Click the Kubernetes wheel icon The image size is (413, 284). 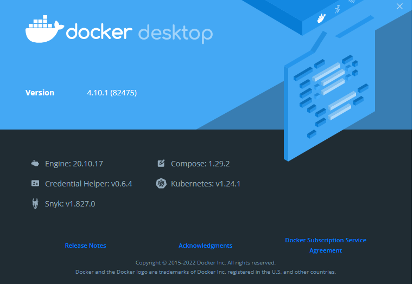pyautogui.click(x=161, y=183)
